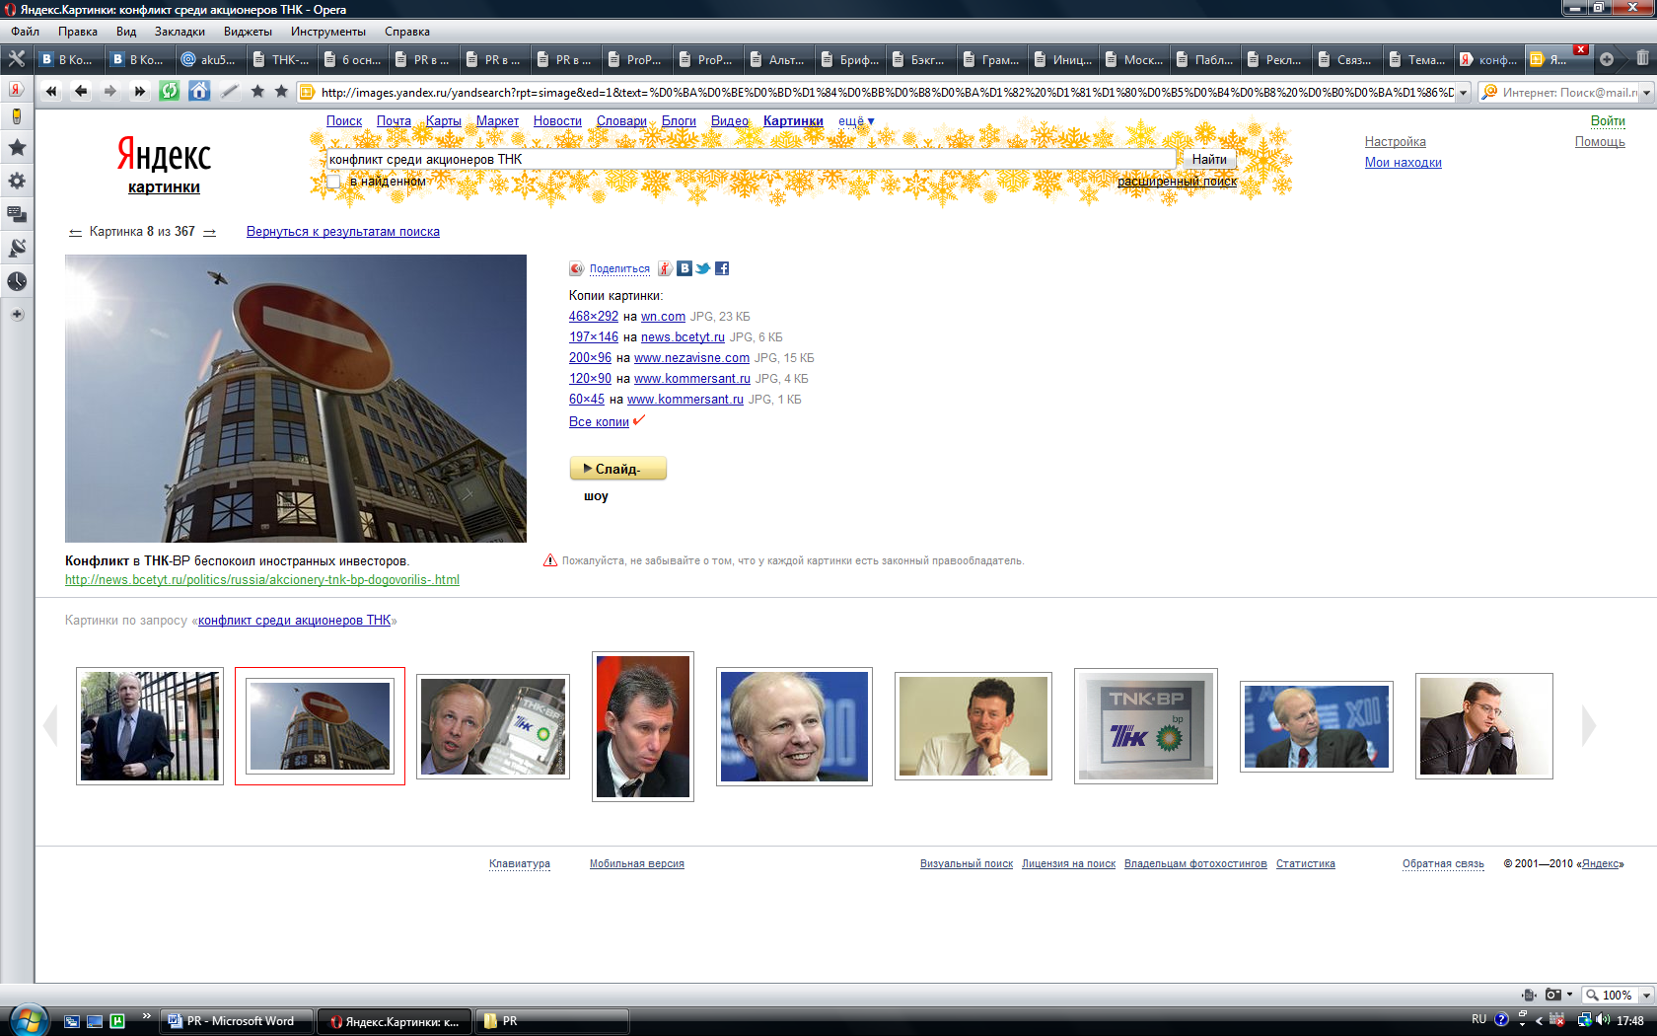Open the Новости link in Yandex nav
Screen dimensions: 1657x1036
pyautogui.click(x=557, y=121)
